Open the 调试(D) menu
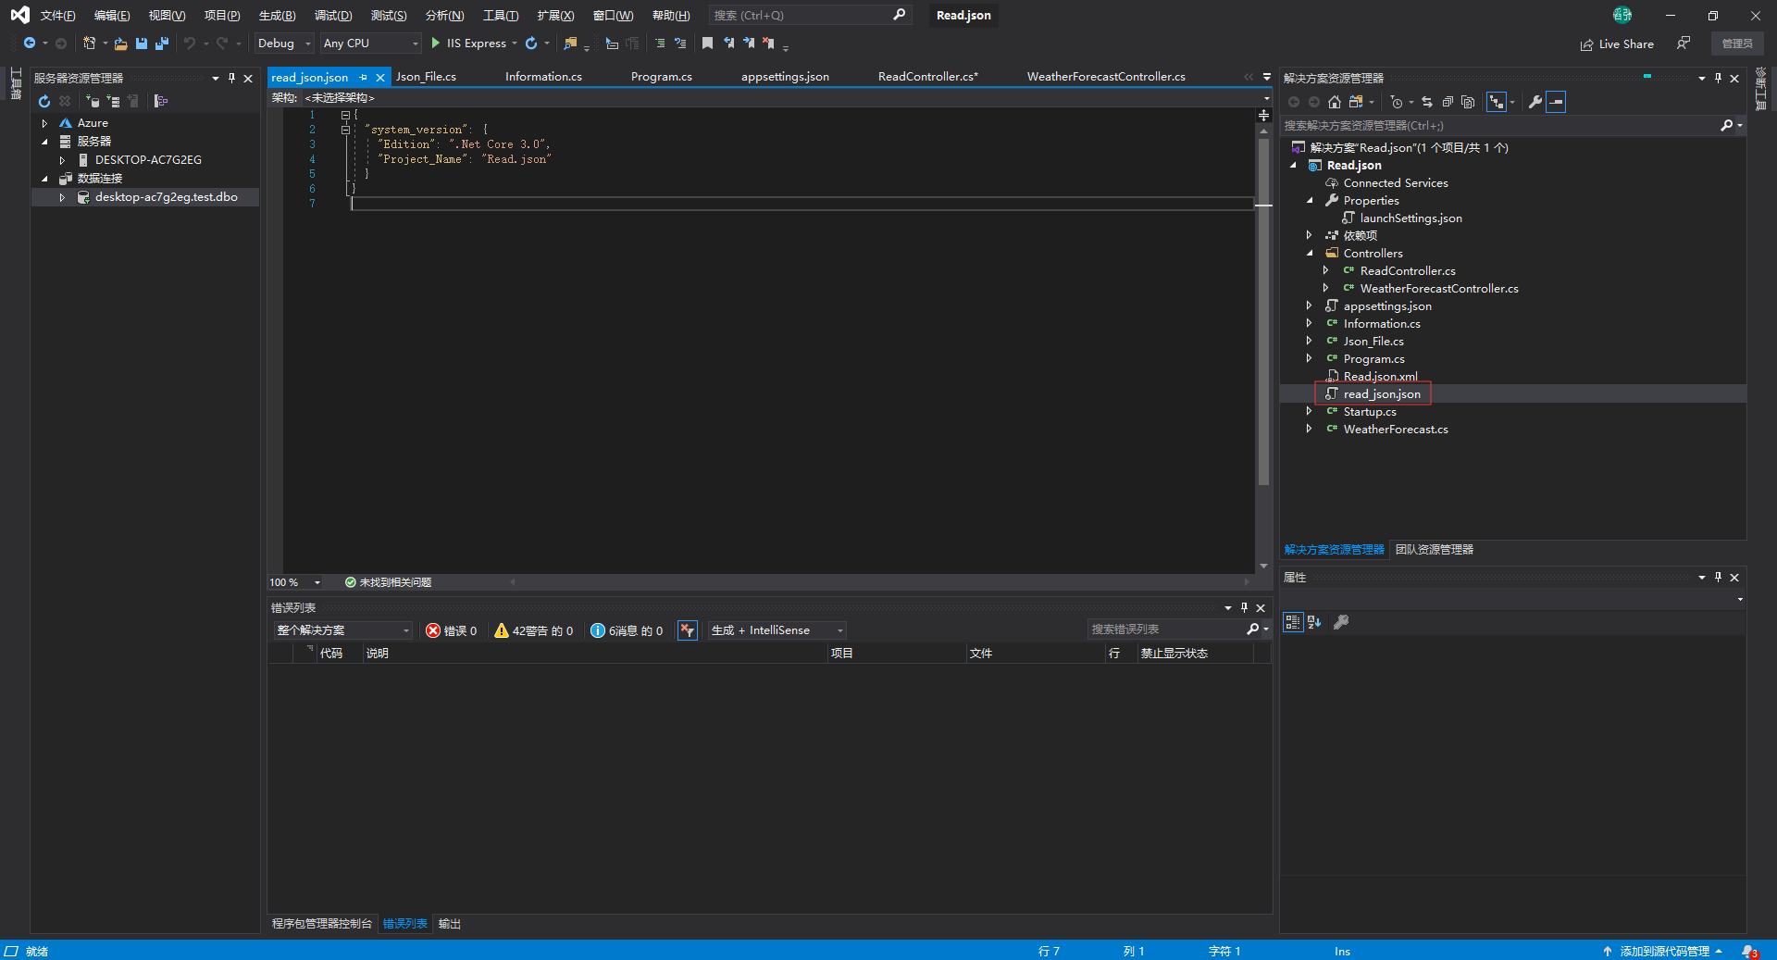This screenshot has width=1777, height=960. [x=332, y=15]
